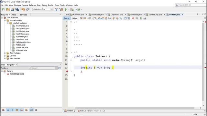Open the Refactor menu
Image resolution: width=207 pixels, height=116 pixels.
point(32,5)
